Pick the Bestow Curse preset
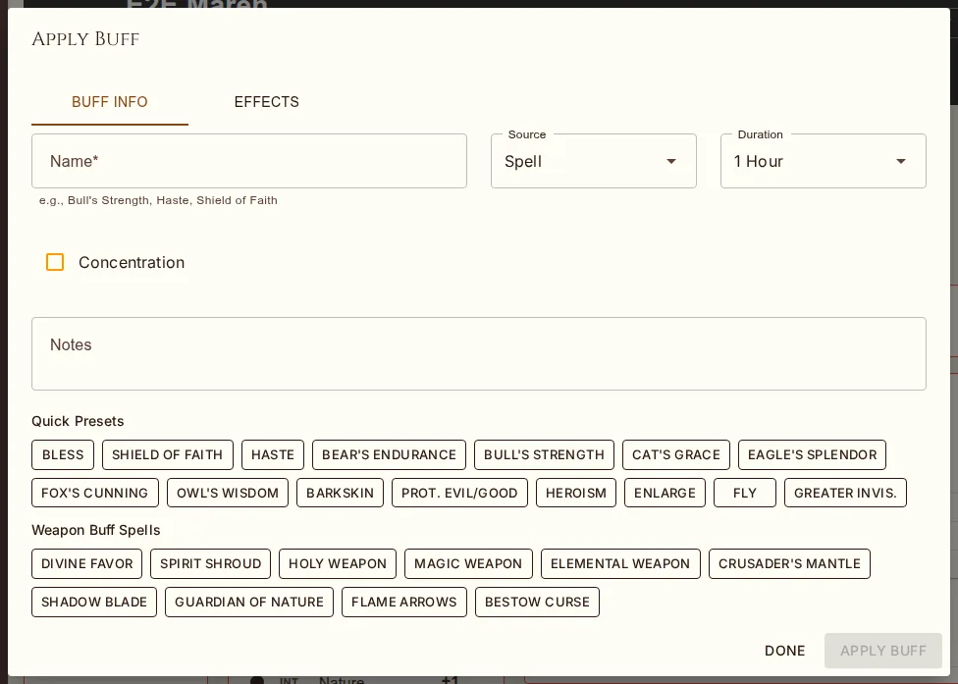 click(538, 603)
